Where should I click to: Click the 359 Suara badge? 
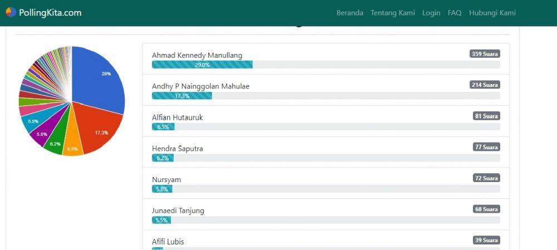click(x=485, y=54)
